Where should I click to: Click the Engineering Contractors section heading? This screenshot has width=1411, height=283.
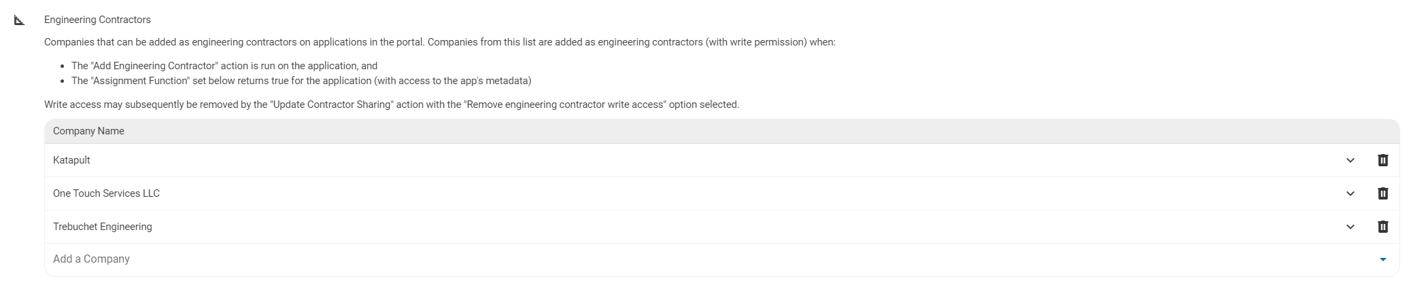click(97, 20)
